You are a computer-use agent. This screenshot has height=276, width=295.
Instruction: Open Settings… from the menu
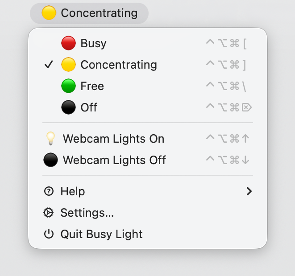87,213
